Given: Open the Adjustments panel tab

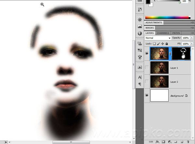Looking at the screenshot, I should [154, 23].
